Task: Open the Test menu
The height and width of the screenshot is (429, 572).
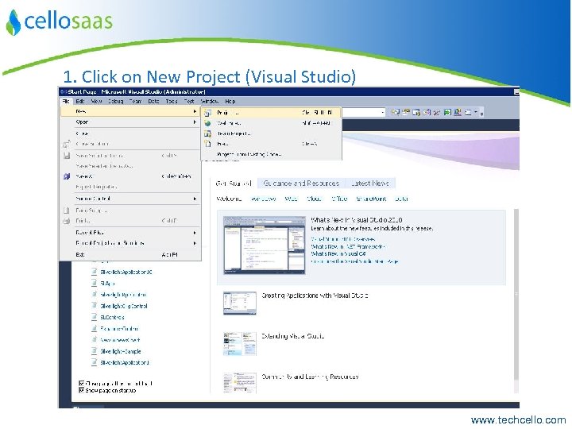Action: 189,102
